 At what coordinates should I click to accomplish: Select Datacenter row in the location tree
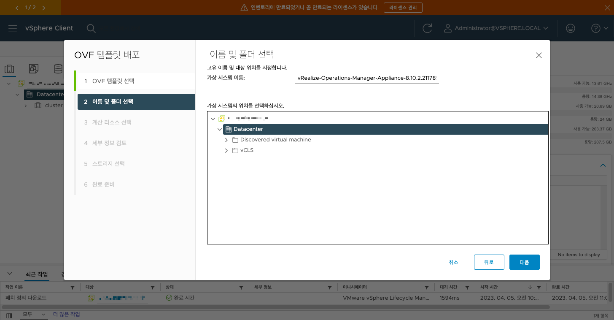click(x=385, y=129)
